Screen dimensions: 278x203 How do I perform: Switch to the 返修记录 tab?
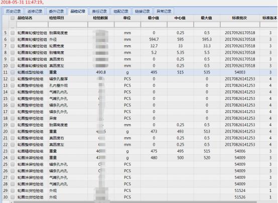coord(35,12)
